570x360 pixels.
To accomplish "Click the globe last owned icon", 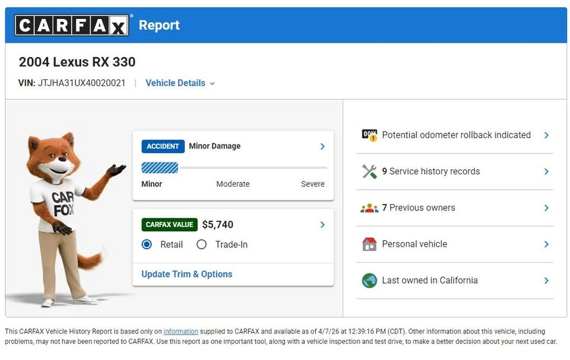I will [x=369, y=281].
